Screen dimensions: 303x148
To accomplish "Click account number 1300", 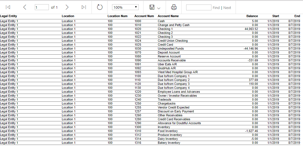I will [138, 127].
